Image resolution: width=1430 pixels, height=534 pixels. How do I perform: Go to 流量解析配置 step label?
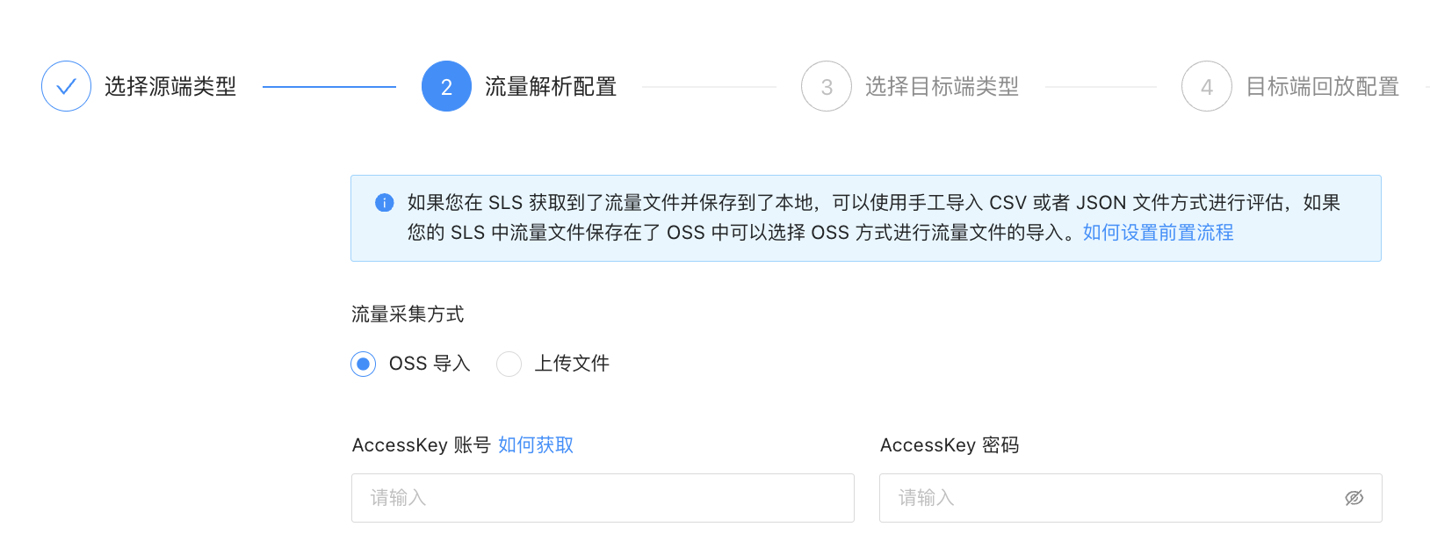click(551, 86)
